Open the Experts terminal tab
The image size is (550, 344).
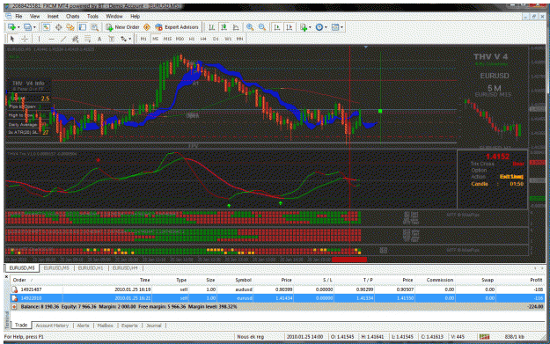pyautogui.click(x=129, y=326)
